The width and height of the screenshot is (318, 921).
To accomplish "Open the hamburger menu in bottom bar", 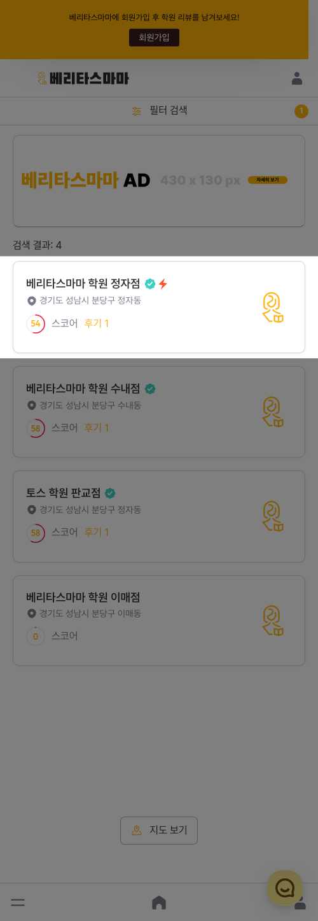I will point(18,903).
